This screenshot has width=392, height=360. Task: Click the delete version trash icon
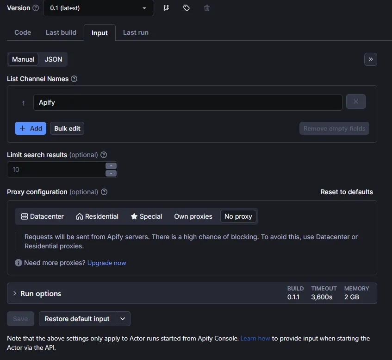(207, 8)
